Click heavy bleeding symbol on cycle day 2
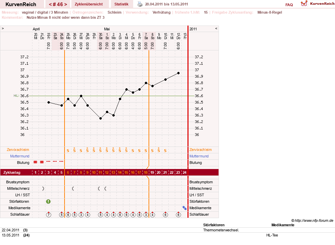This screenshot has height=245, width=335. [42, 162]
